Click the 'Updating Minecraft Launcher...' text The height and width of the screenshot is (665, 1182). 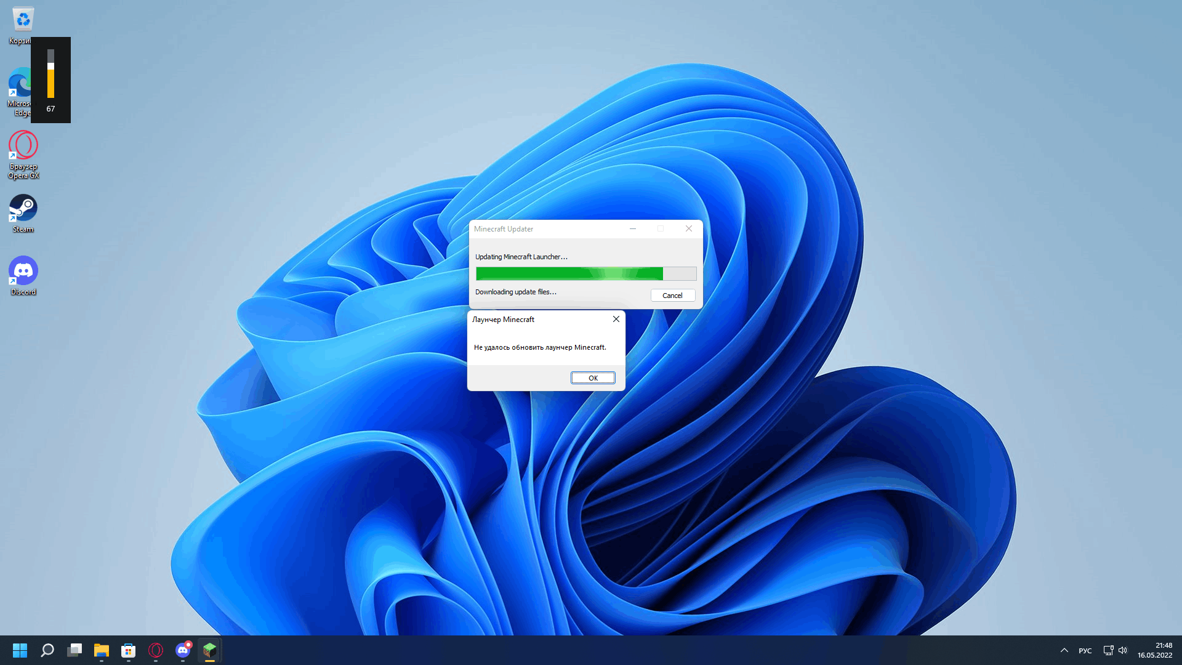pos(521,257)
